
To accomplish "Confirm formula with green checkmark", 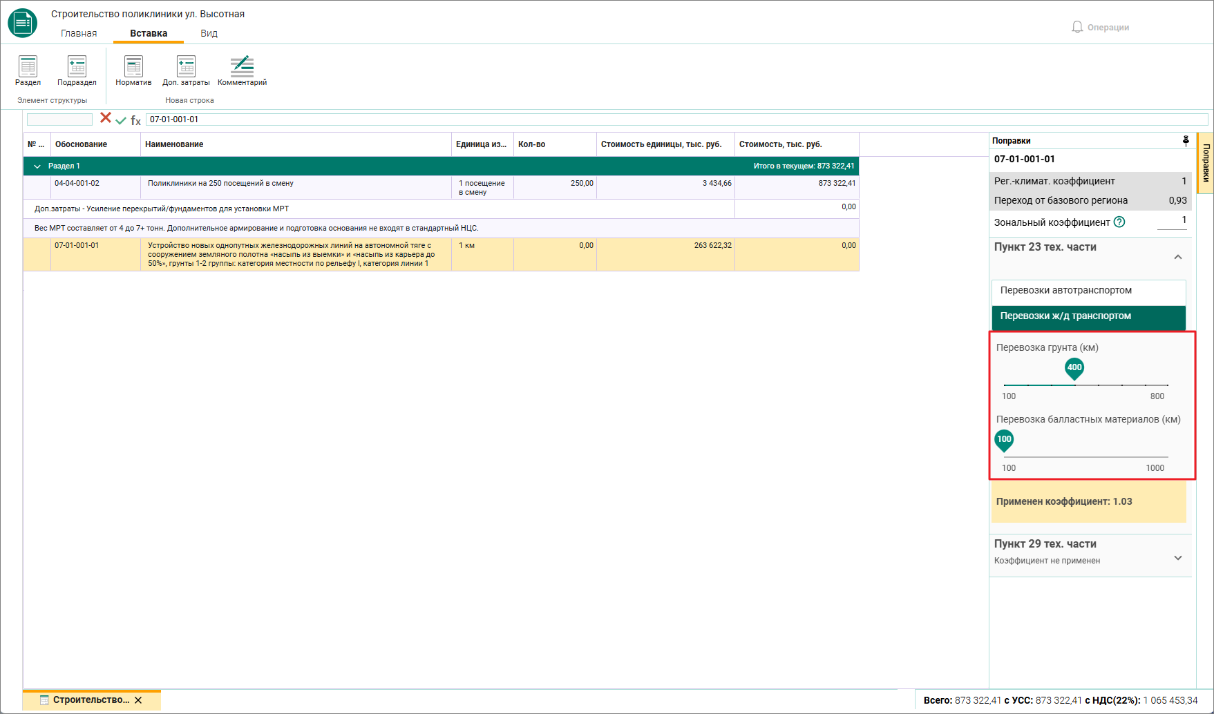I will pos(121,120).
